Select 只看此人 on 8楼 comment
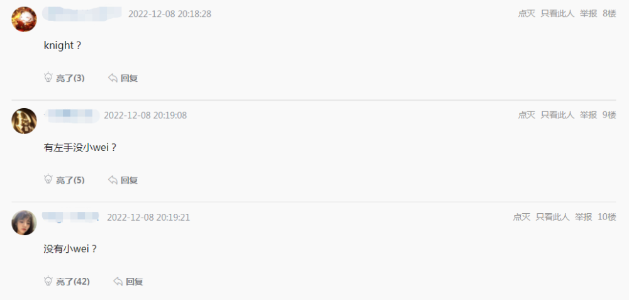629x300 pixels. 557,14
